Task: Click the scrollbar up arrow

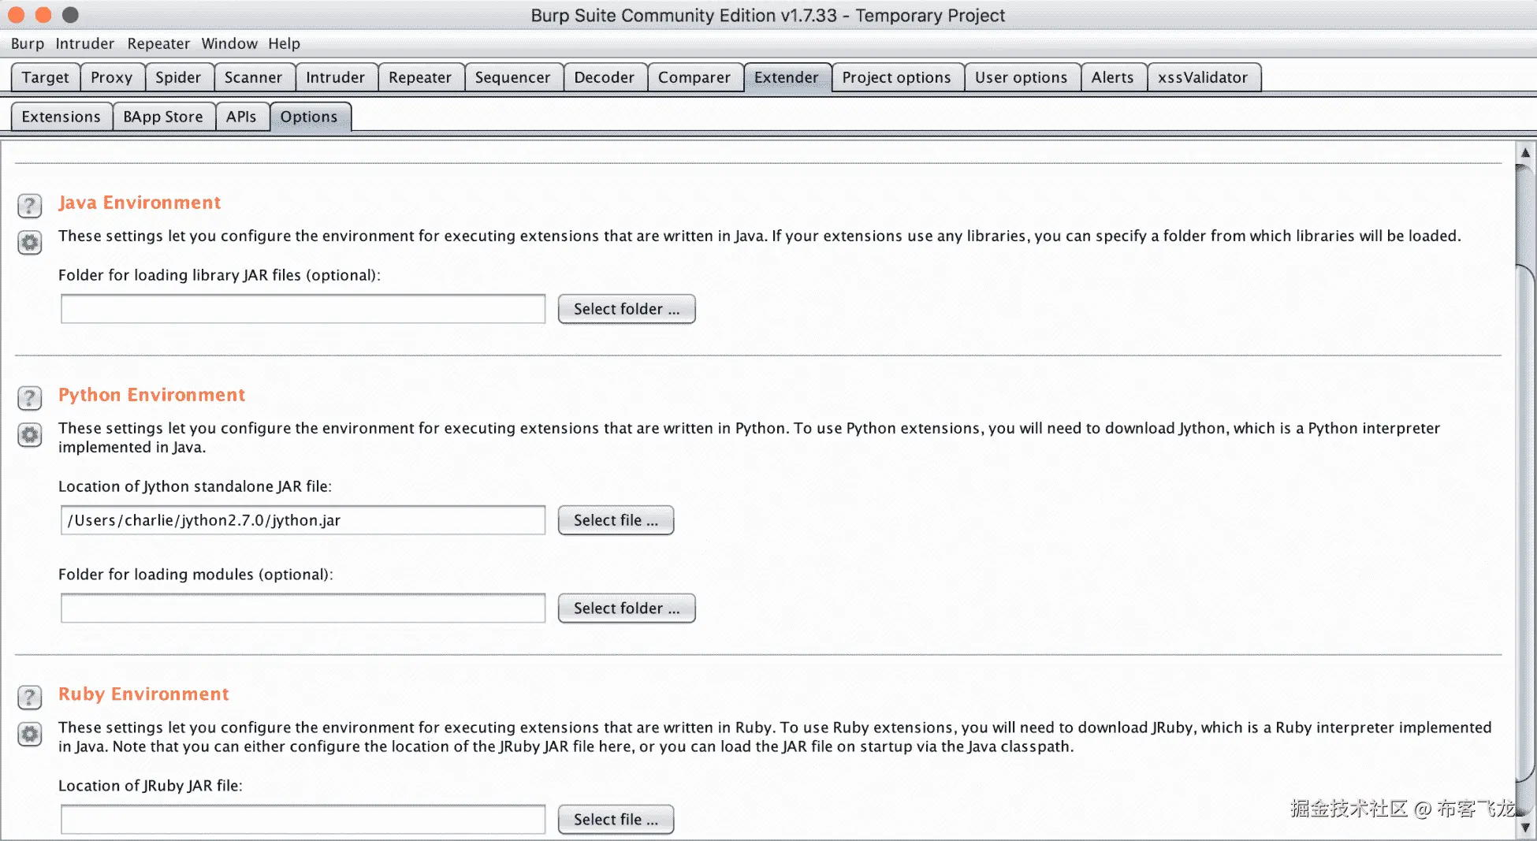Action: tap(1525, 152)
